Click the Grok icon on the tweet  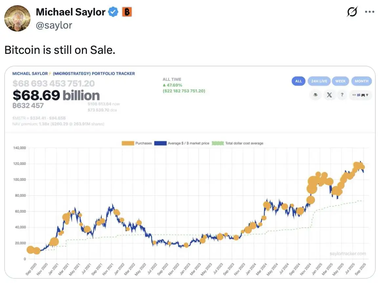352,12
